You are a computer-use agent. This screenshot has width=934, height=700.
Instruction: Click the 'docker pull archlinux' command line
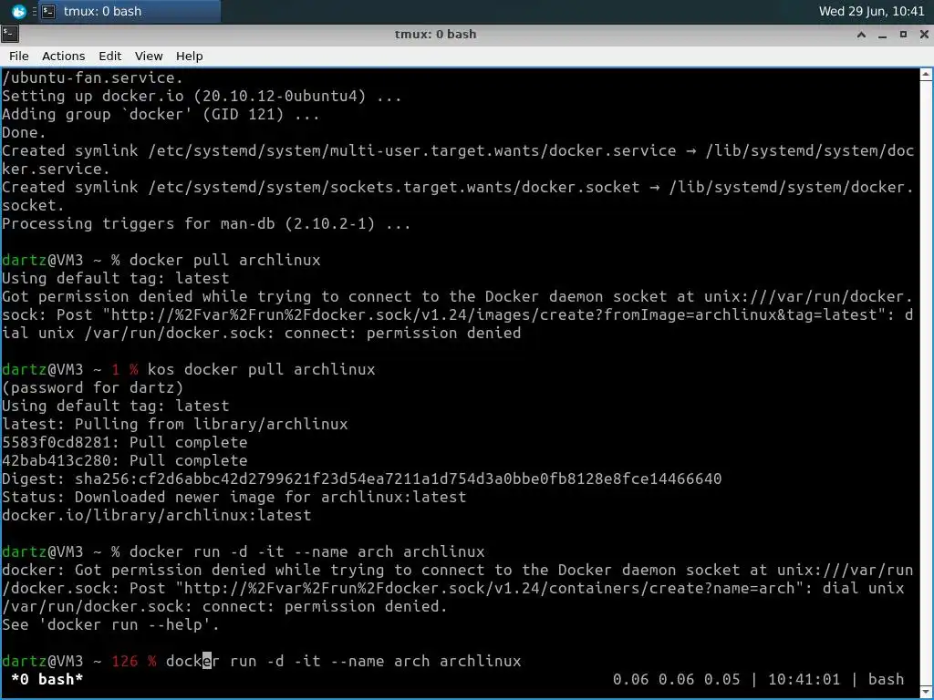(x=224, y=260)
